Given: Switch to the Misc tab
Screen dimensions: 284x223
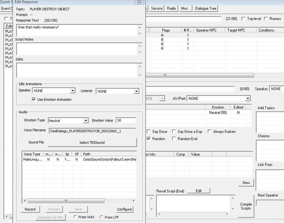Looking at the screenshot, I should click(185, 8).
